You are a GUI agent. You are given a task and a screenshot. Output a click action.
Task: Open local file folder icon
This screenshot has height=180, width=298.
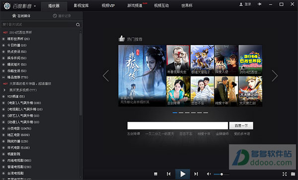coord(293,174)
